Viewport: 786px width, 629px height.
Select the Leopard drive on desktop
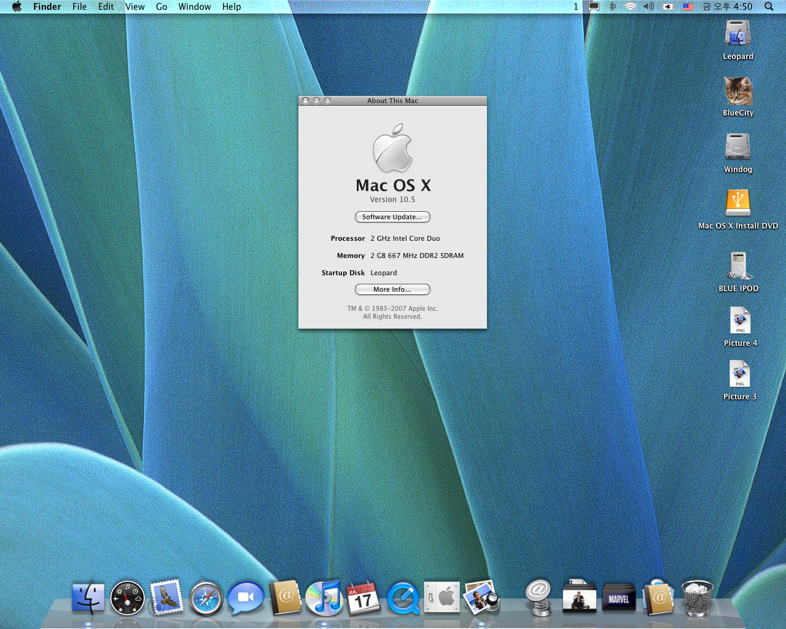(x=738, y=40)
